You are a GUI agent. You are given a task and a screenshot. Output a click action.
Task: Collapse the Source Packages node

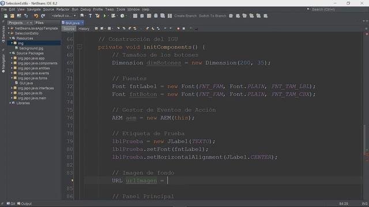[10, 53]
